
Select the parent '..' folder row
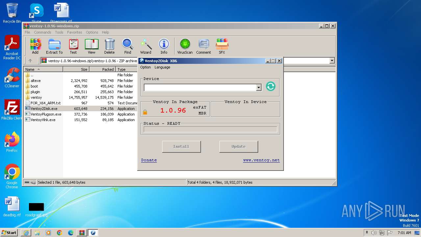81,75
